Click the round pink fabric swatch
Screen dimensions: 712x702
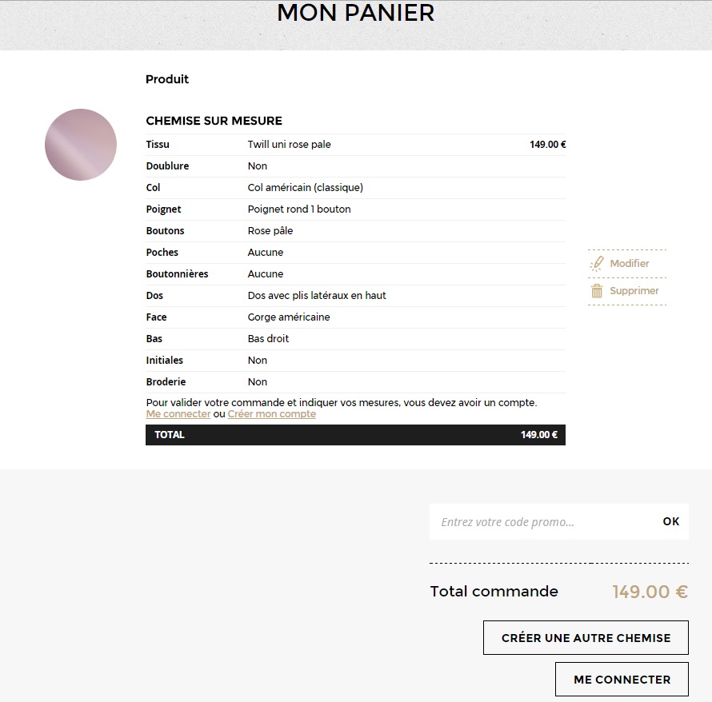point(81,145)
